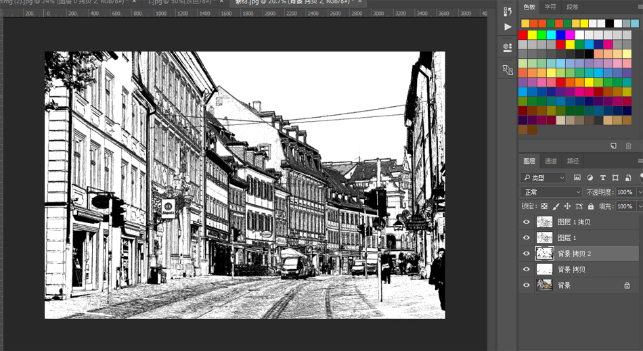Click the pixel layer filter icon

(577, 178)
